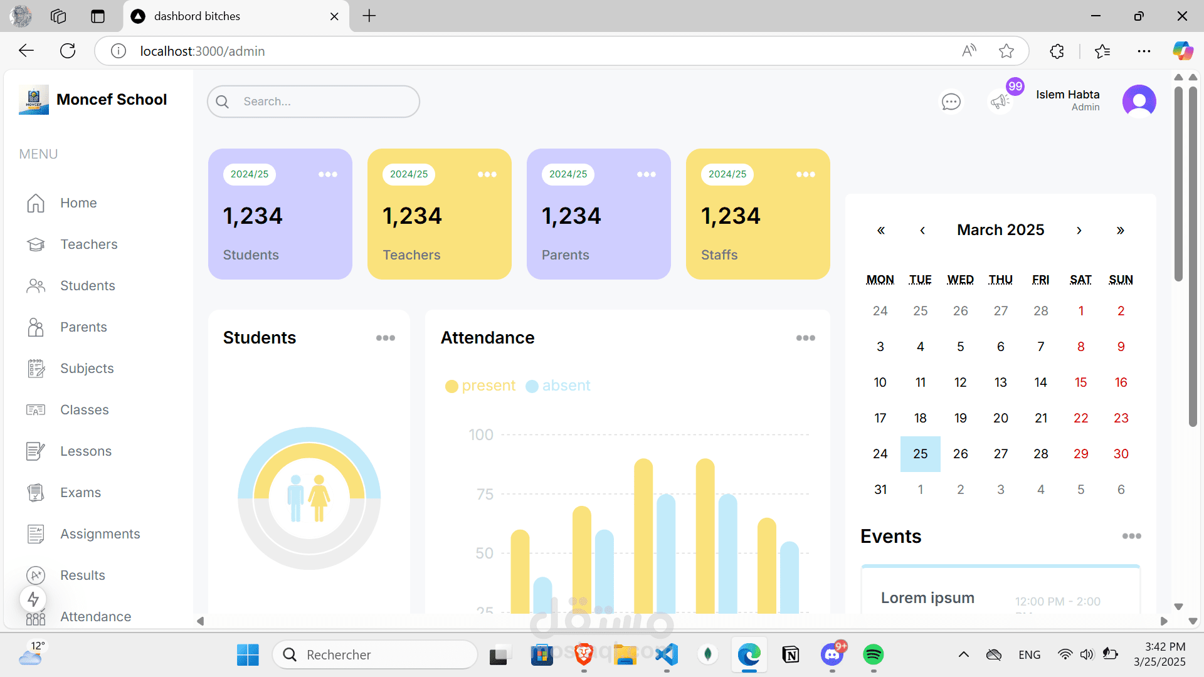The image size is (1204, 677).
Task: Click the Subjects sidebar icon
Action: tap(36, 369)
